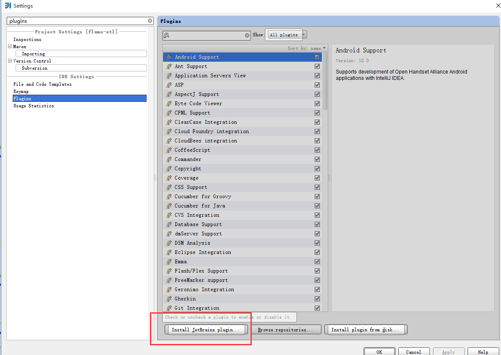Click the Settings window app icon
The width and height of the screenshot is (501, 355).
8,5
